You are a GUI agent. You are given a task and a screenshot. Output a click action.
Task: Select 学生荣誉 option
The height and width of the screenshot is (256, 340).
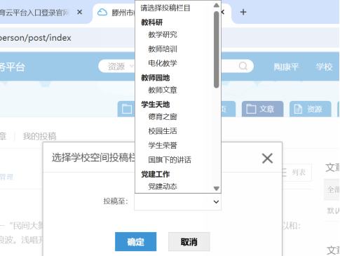163,145
